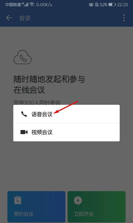Tap the 支持300人同时参会 subtitle text

coord(37,102)
